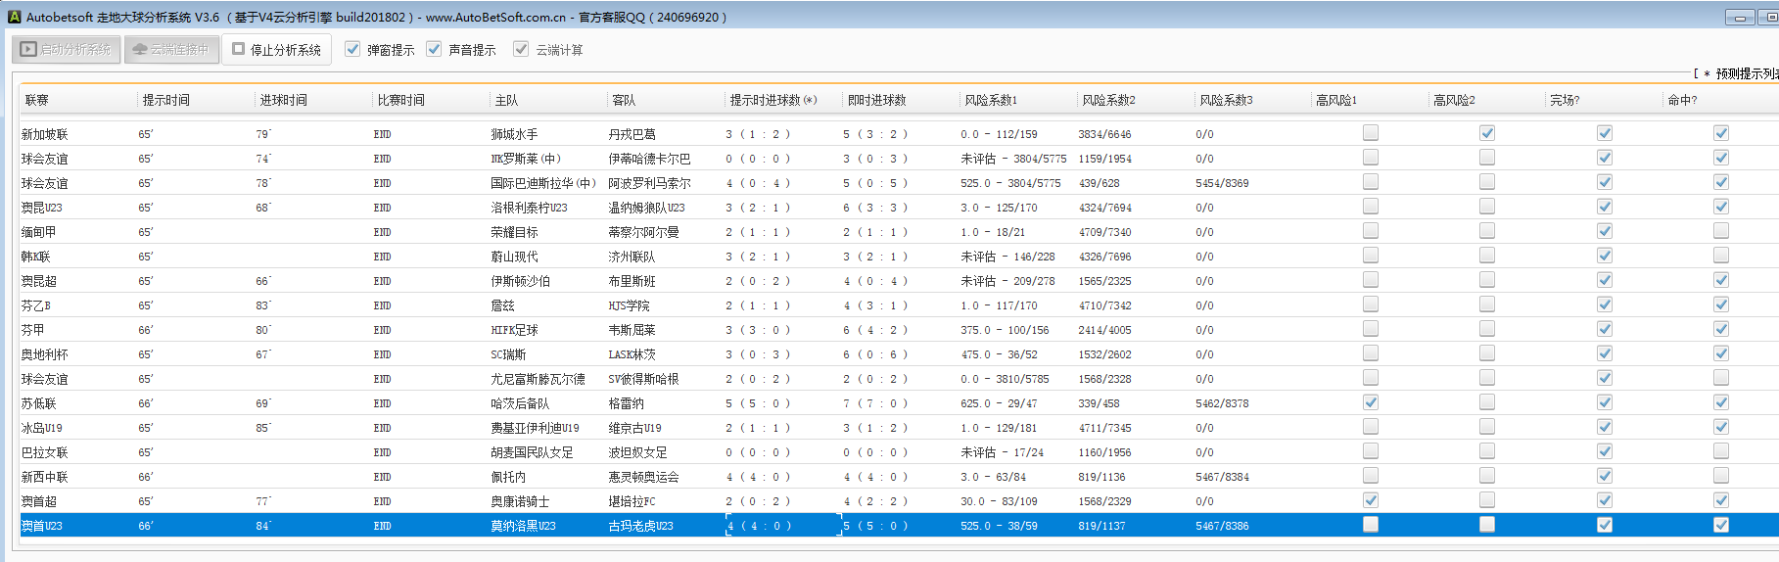This screenshot has height=562, width=1779.
Task: Click the 风险系数1 column header
Action: pos(991,100)
